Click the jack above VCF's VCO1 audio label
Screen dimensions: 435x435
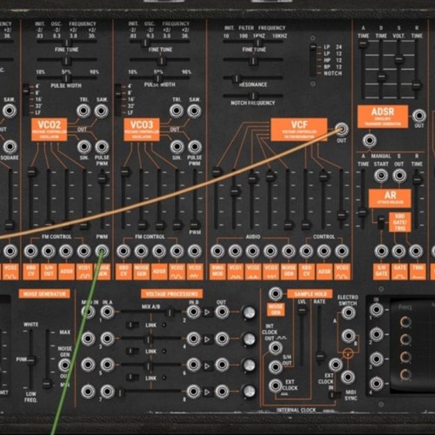[x=235, y=251]
